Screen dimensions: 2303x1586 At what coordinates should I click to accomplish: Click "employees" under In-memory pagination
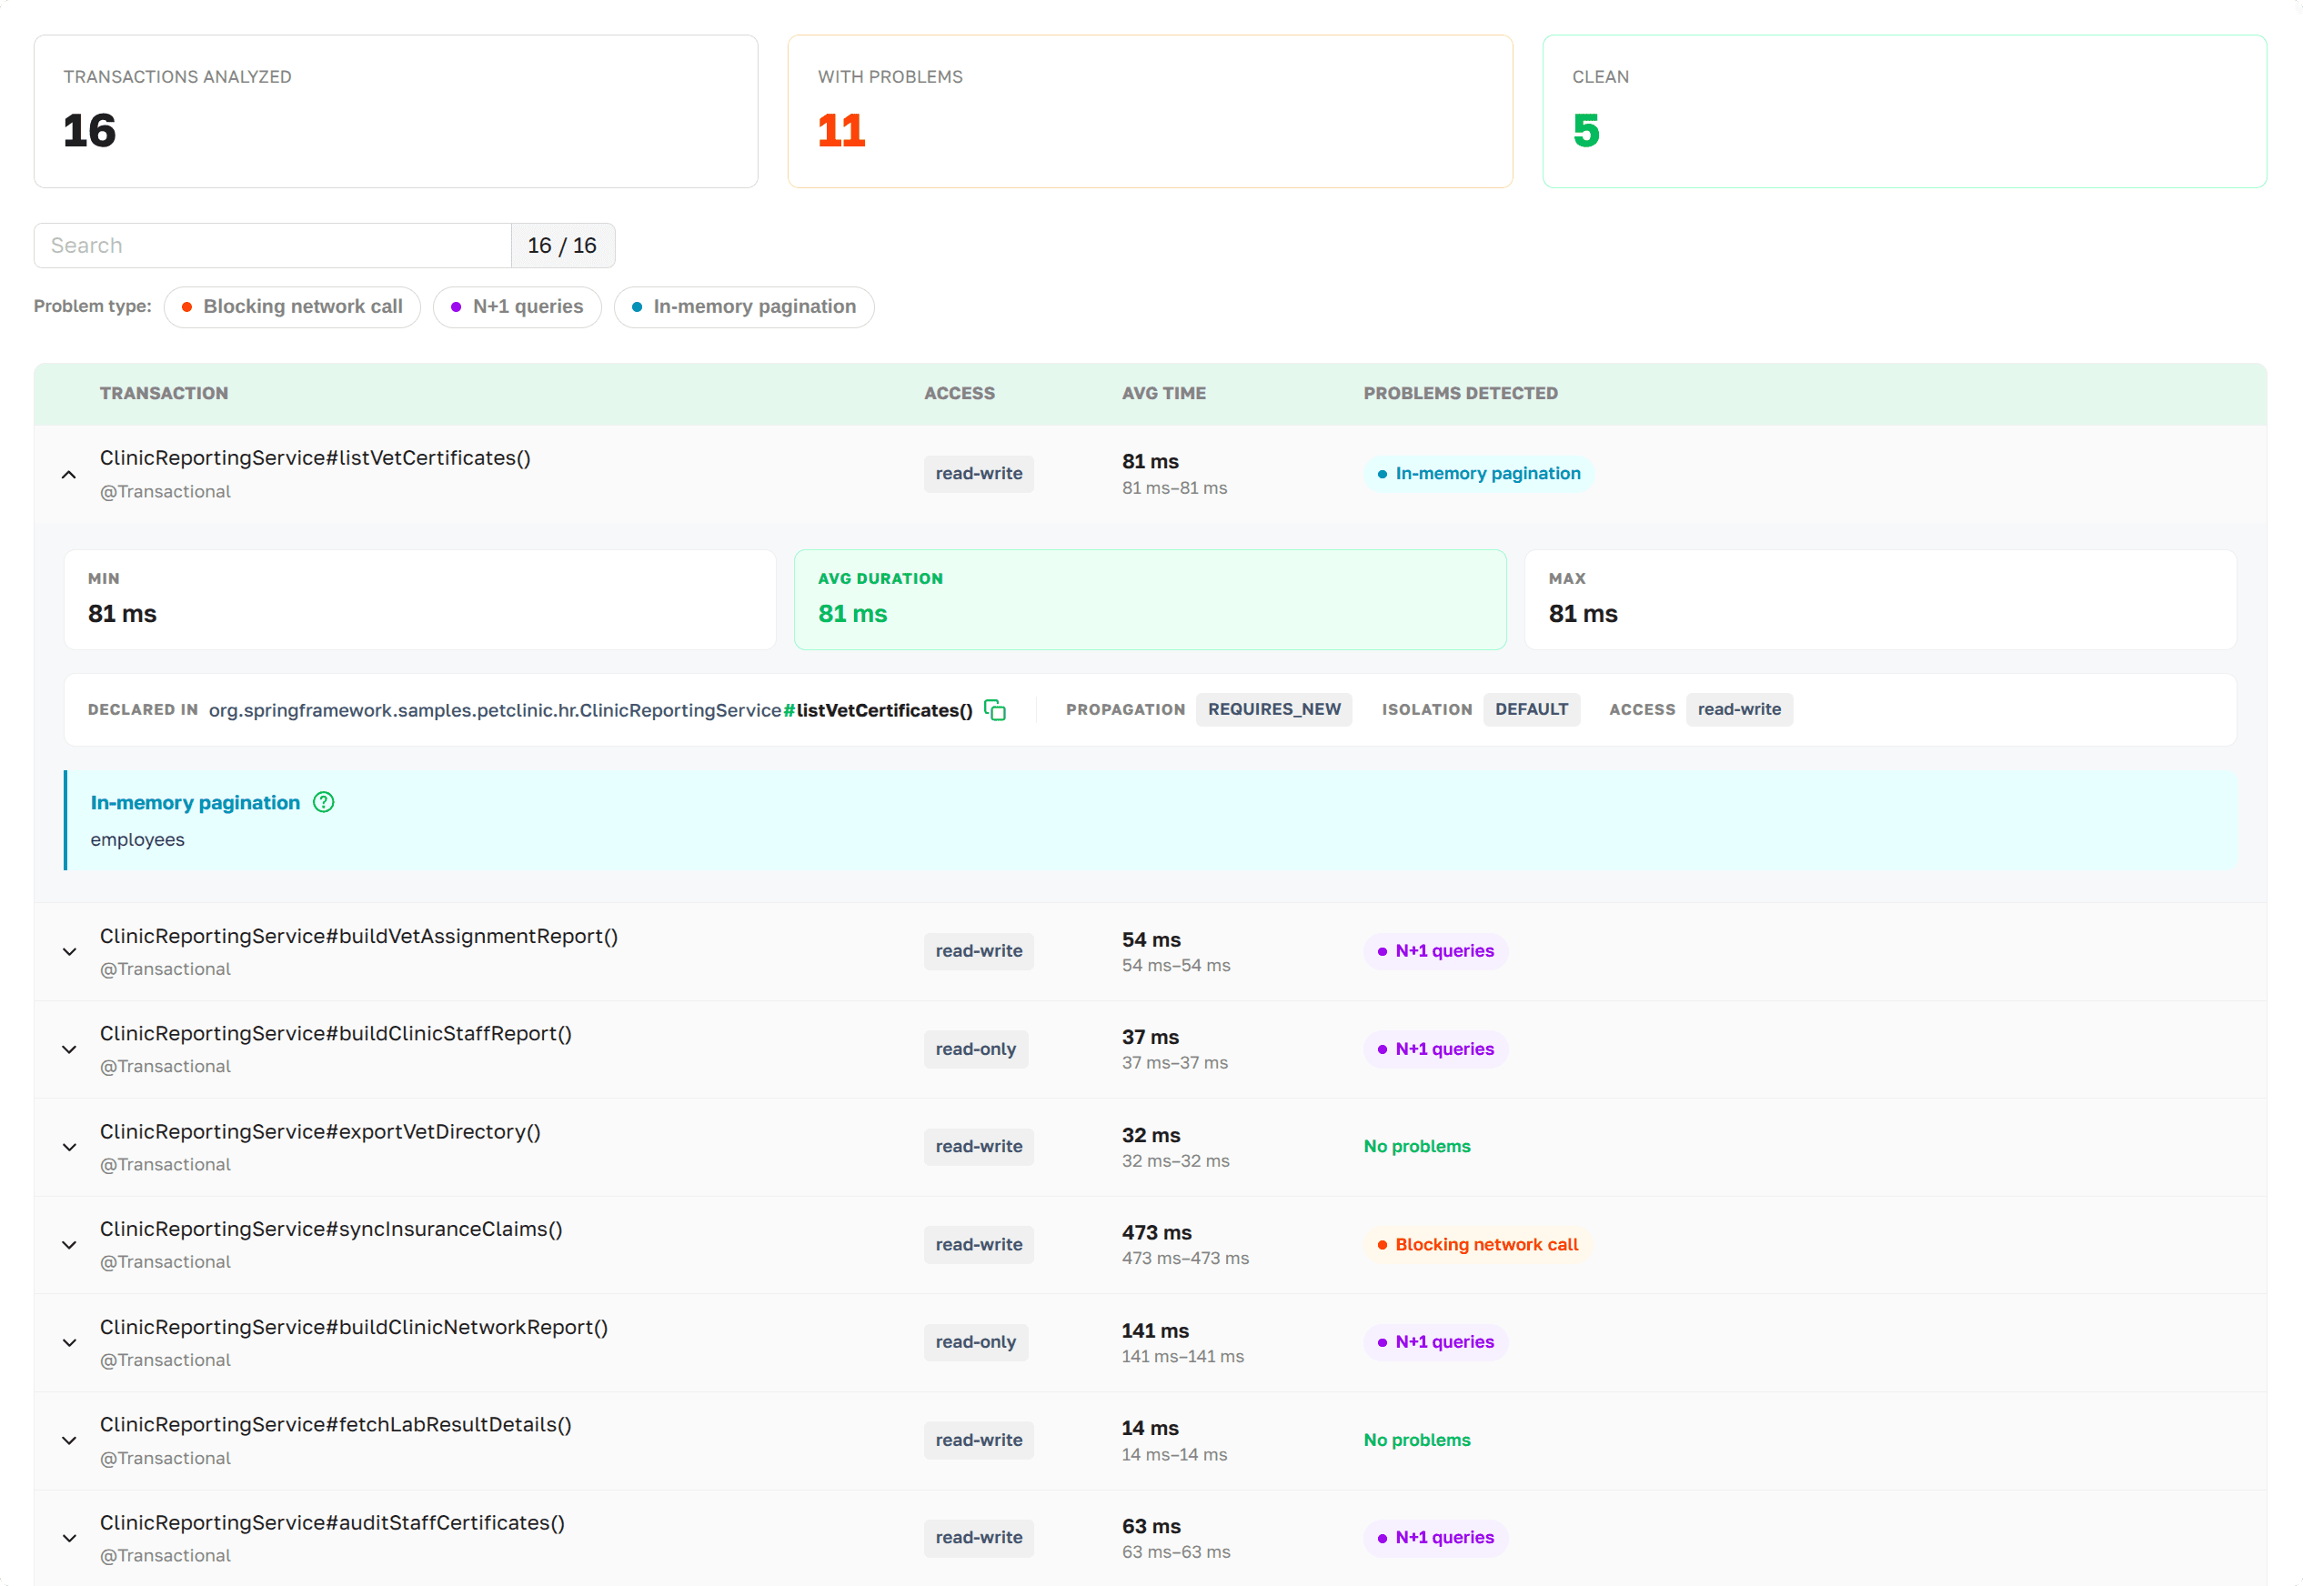coord(137,839)
